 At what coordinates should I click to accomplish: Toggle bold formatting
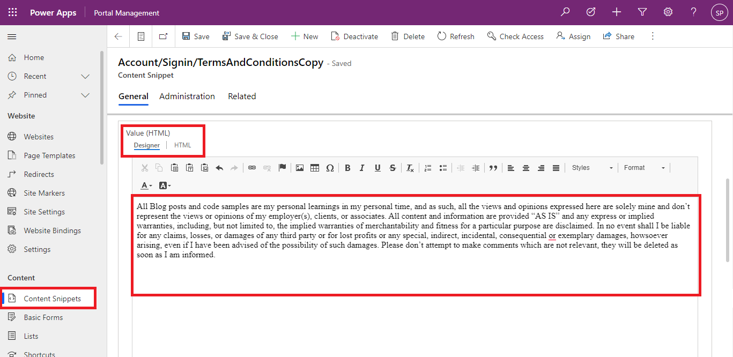(x=347, y=168)
